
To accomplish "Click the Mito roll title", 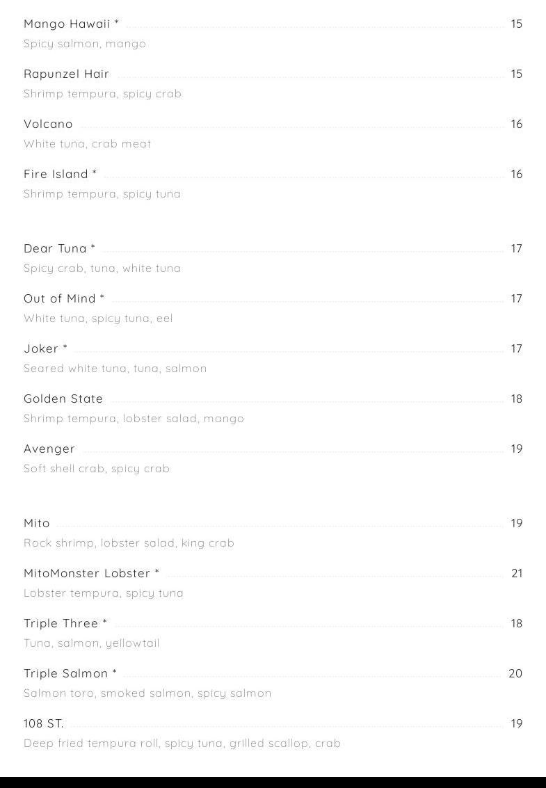I will (x=37, y=523).
